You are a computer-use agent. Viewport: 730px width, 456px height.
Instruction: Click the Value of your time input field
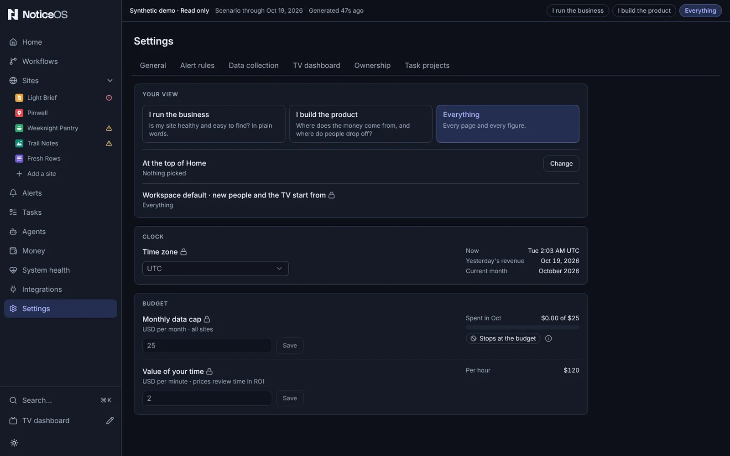207,398
